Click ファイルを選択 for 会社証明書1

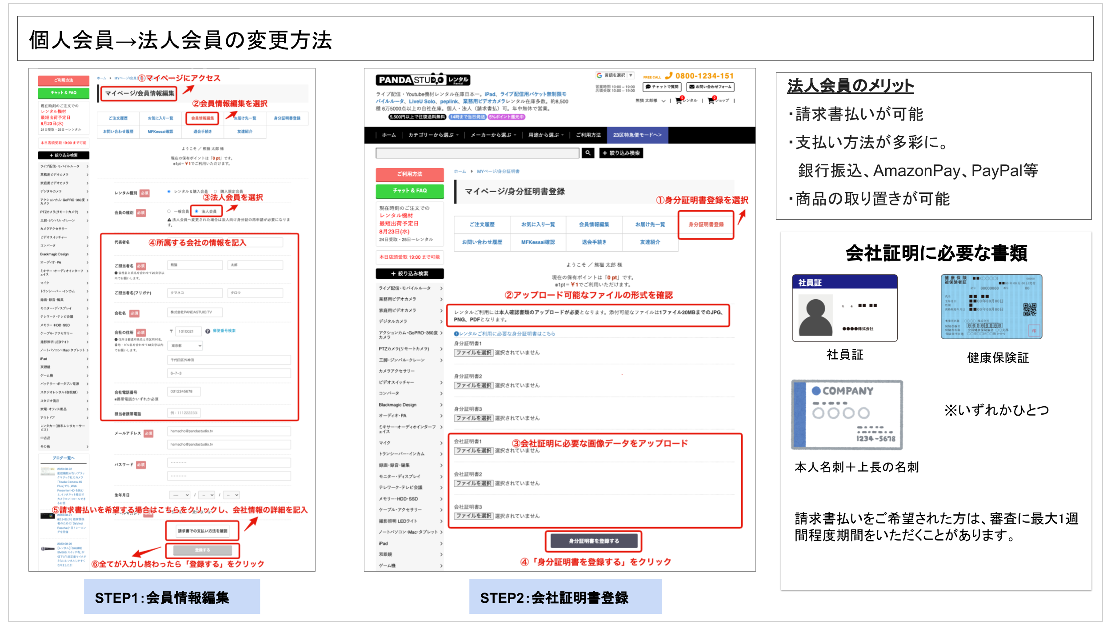pos(473,451)
